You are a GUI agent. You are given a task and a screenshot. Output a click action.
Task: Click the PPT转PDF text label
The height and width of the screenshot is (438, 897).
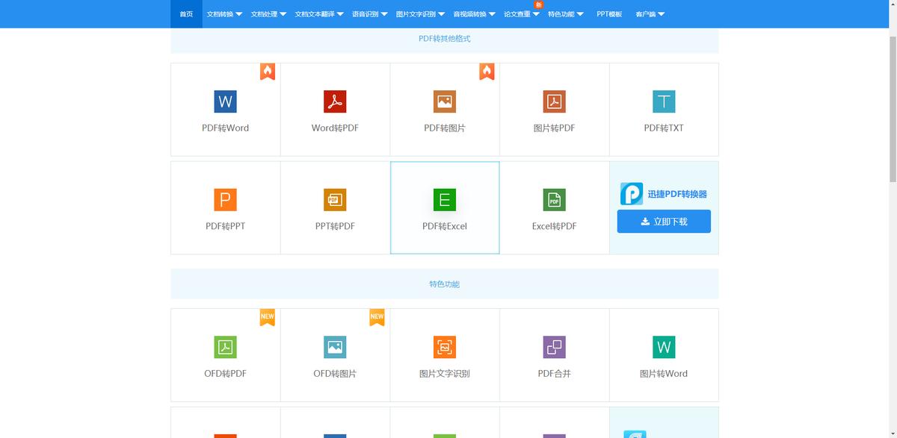point(335,226)
